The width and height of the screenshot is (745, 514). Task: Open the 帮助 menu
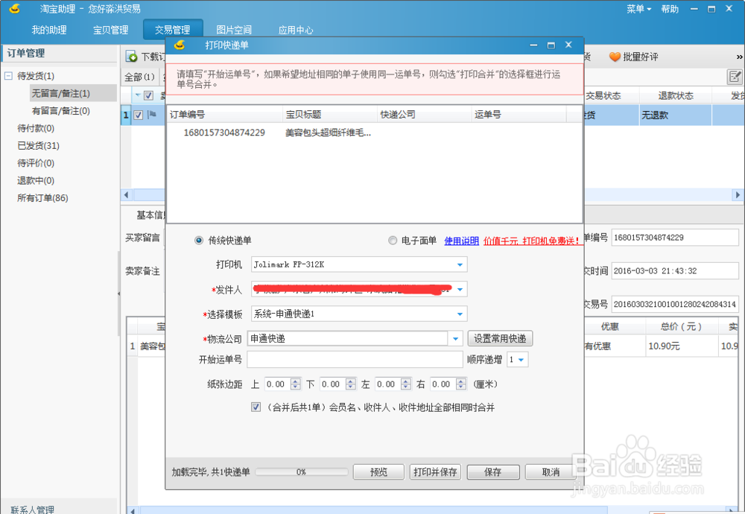[670, 8]
